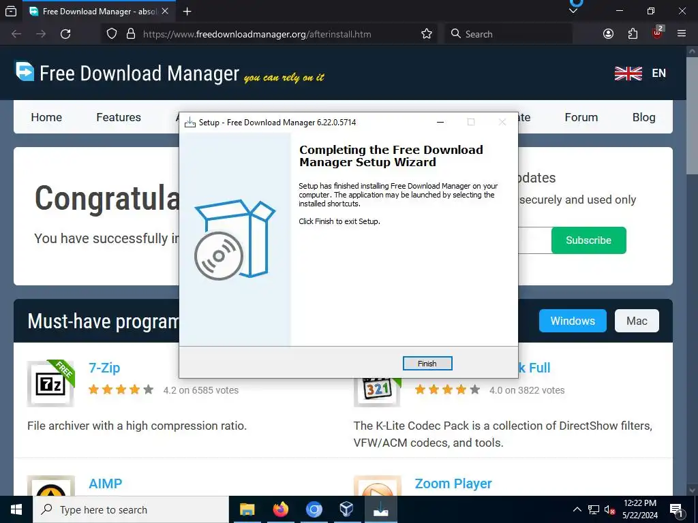Click the K-Lite Codec Pack 321 thumbnail
The width and height of the screenshot is (698, 523).
(377, 392)
